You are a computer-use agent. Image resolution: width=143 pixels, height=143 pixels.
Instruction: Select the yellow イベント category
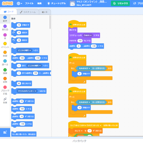pos(5,45)
